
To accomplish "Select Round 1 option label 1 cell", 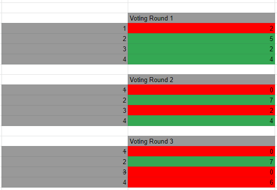I will pyautogui.click(x=65, y=28).
